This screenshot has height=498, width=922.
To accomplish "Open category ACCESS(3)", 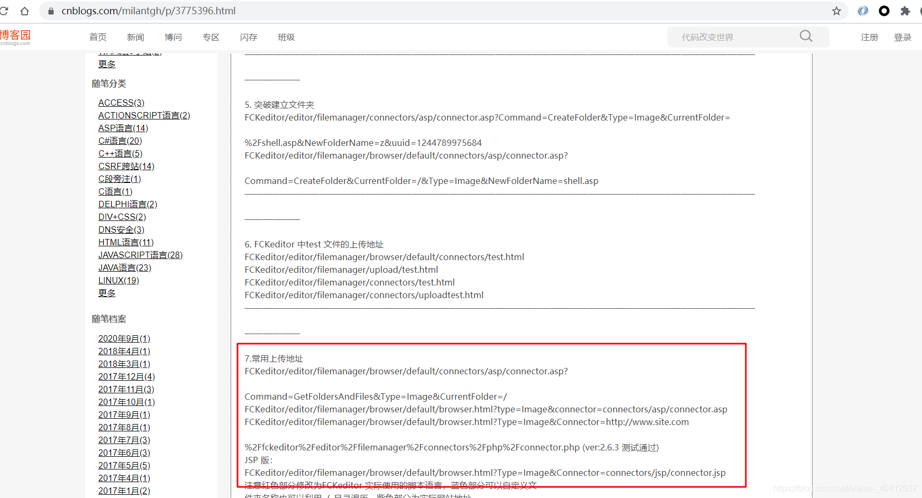I will (x=121, y=103).
